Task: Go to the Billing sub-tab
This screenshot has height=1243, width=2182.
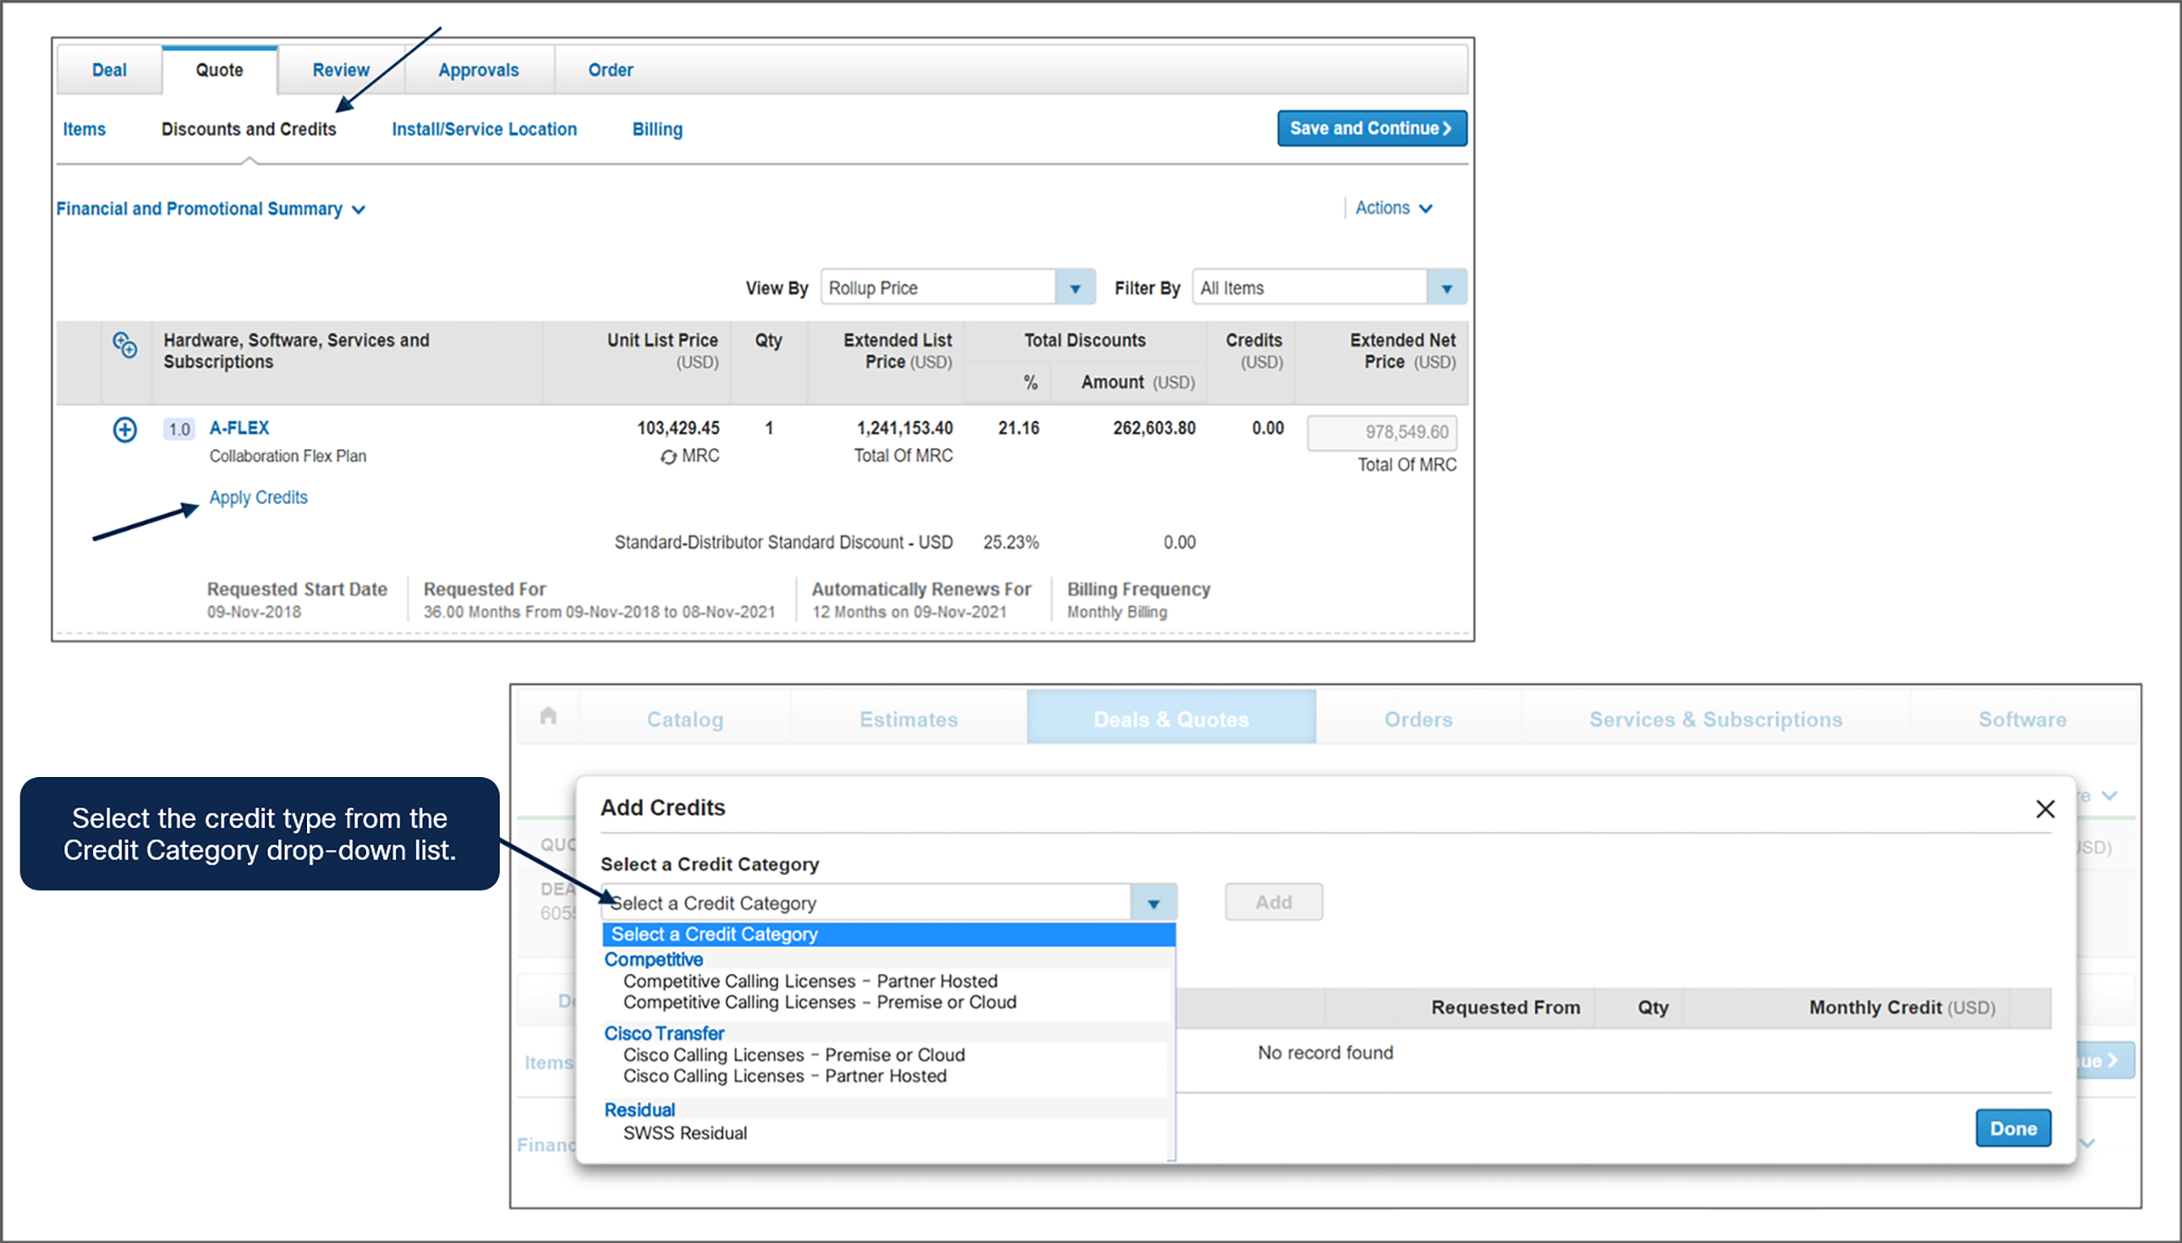Action: coord(657,129)
